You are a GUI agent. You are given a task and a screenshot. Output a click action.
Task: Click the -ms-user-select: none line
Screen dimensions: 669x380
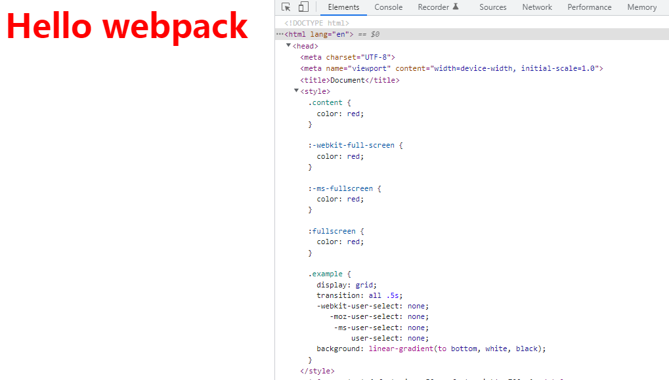381,327
